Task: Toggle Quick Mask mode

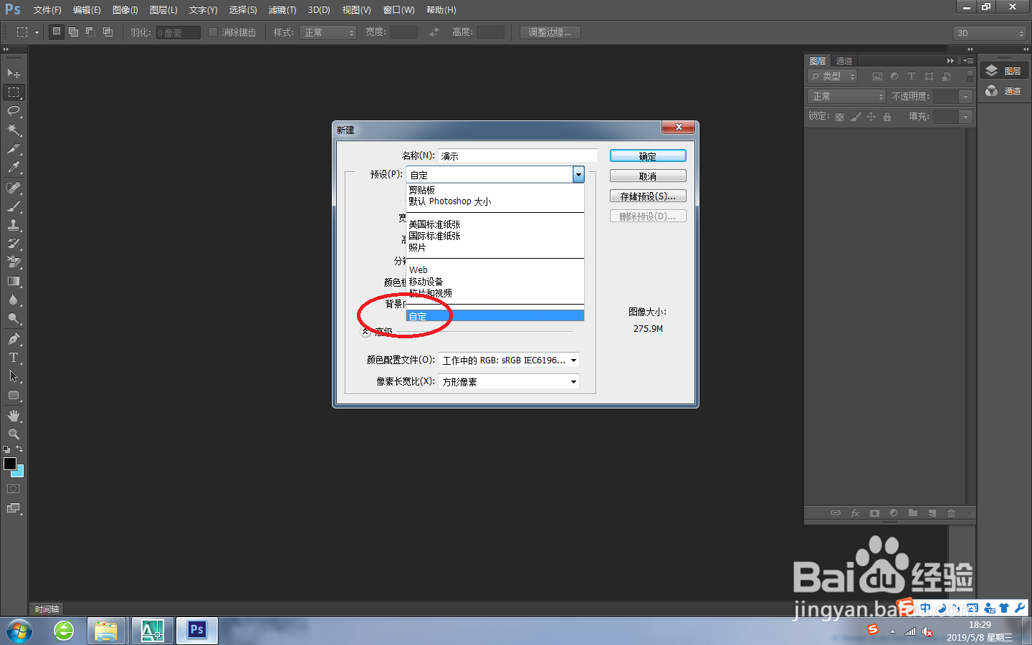Action: [14, 489]
